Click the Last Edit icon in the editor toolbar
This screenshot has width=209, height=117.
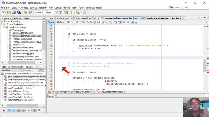(68, 22)
